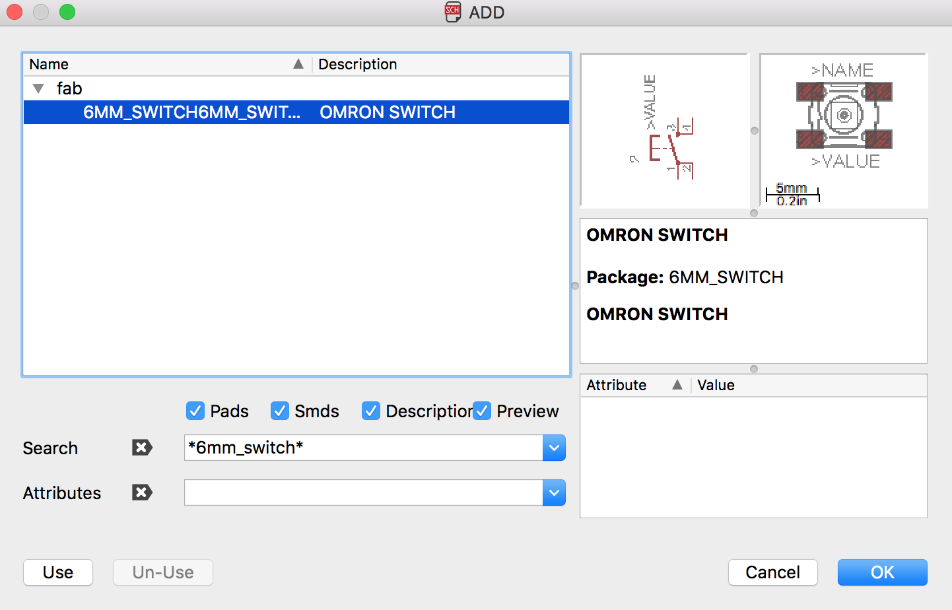Image resolution: width=952 pixels, height=610 pixels.
Task: Toggle the Preview checkbox off
Action: pyautogui.click(x=482, y=411)
